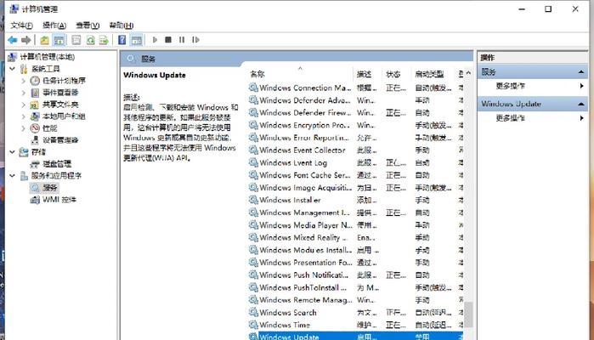Click gear icon beside Windows Mixed Reality
The height and width of the screenshot is (340, 594).
point(253,238)
